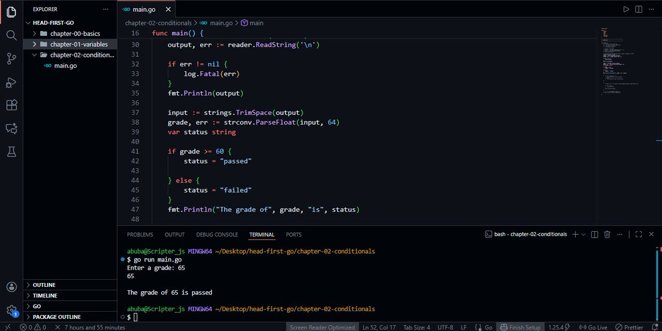Click the remote window icon in the status bar
The image size is (662, 331).
[8, 327]
